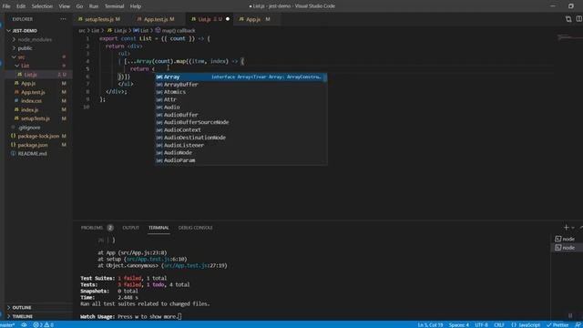Follow the src/App.test.js:6:10 link in terminal
Viewport: 583px width, 328px height.
click(x=157, y=259)
